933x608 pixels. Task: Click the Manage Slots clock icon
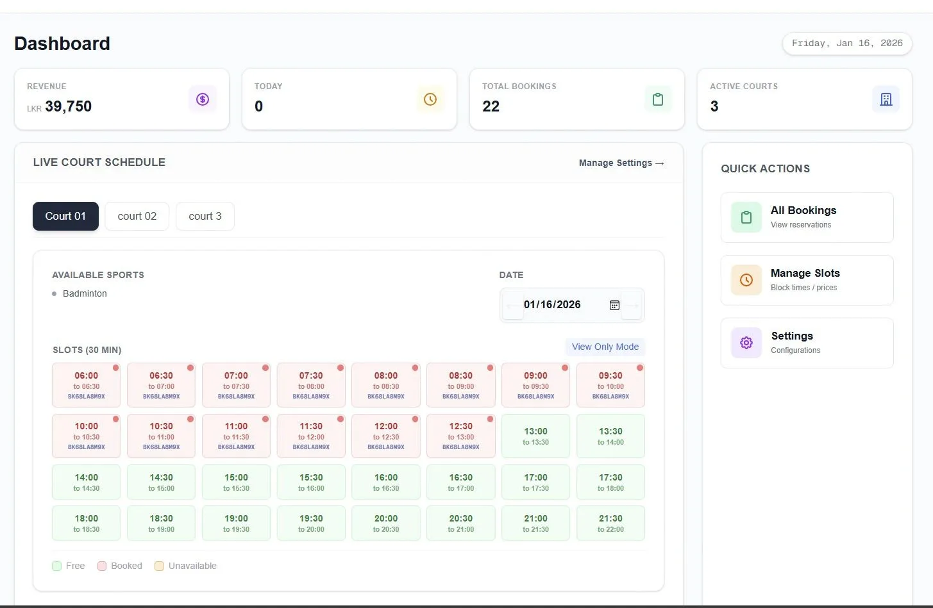click(746, 280)
